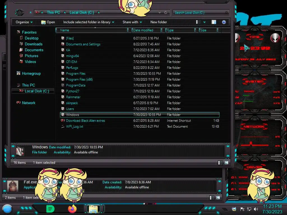Screen dimensions: 287x215
Task: Click the Favorites star icon
Action: click(18, 32)
